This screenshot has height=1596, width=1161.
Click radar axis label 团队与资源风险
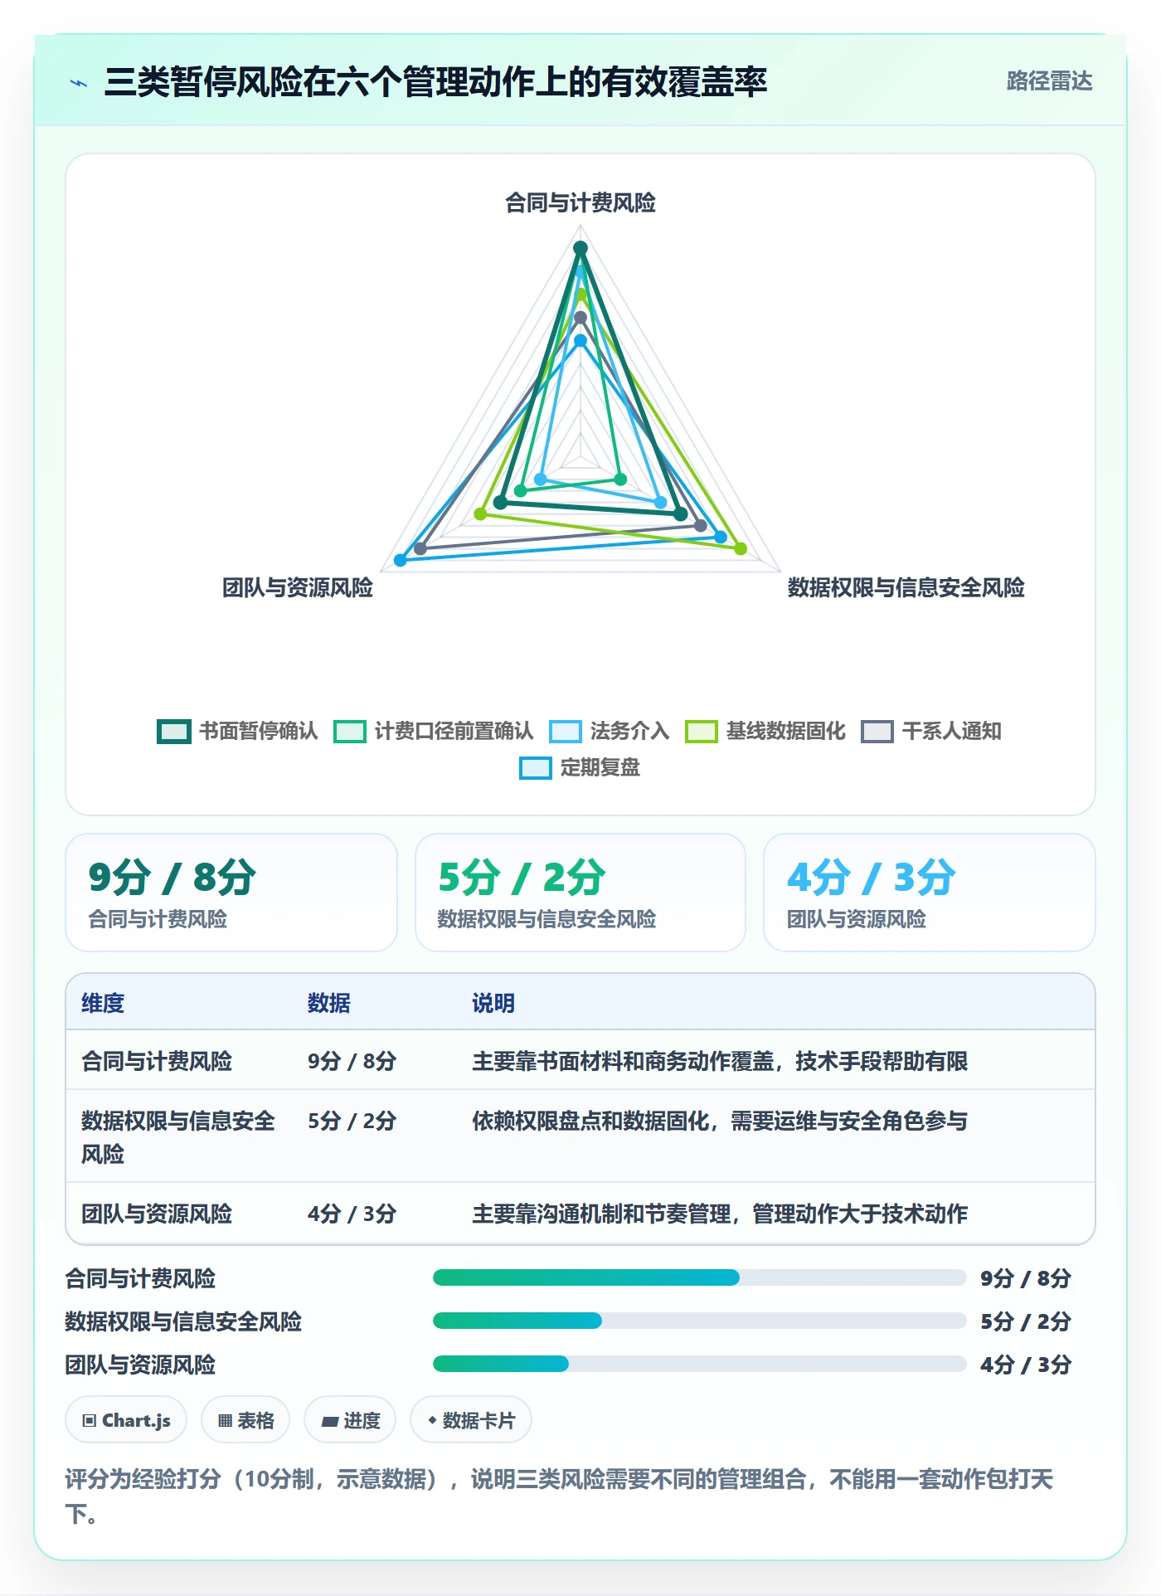298,587
